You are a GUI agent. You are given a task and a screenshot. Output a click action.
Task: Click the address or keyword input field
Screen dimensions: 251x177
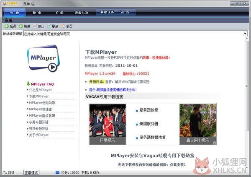tap(133, 34)
